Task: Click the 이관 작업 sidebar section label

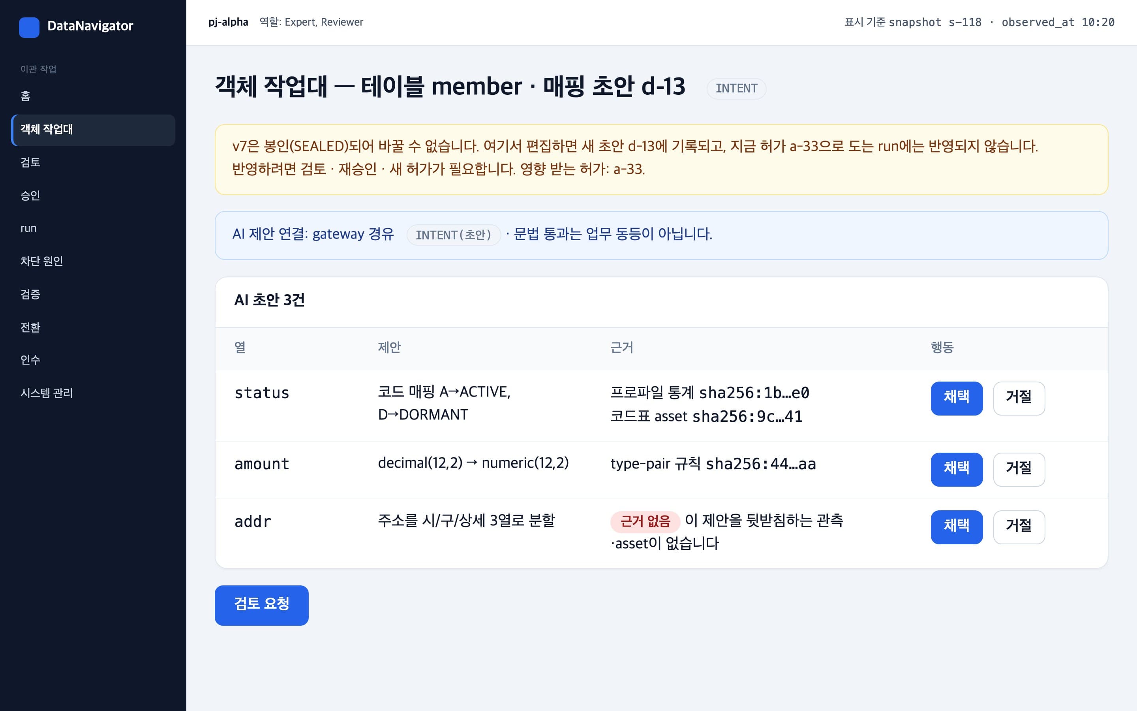Action: (x=39, y=69)
